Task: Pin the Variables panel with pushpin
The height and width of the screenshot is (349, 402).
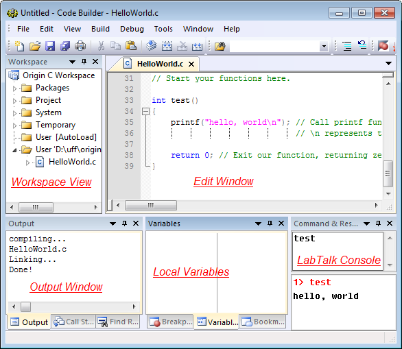Action: coord(270,224)
